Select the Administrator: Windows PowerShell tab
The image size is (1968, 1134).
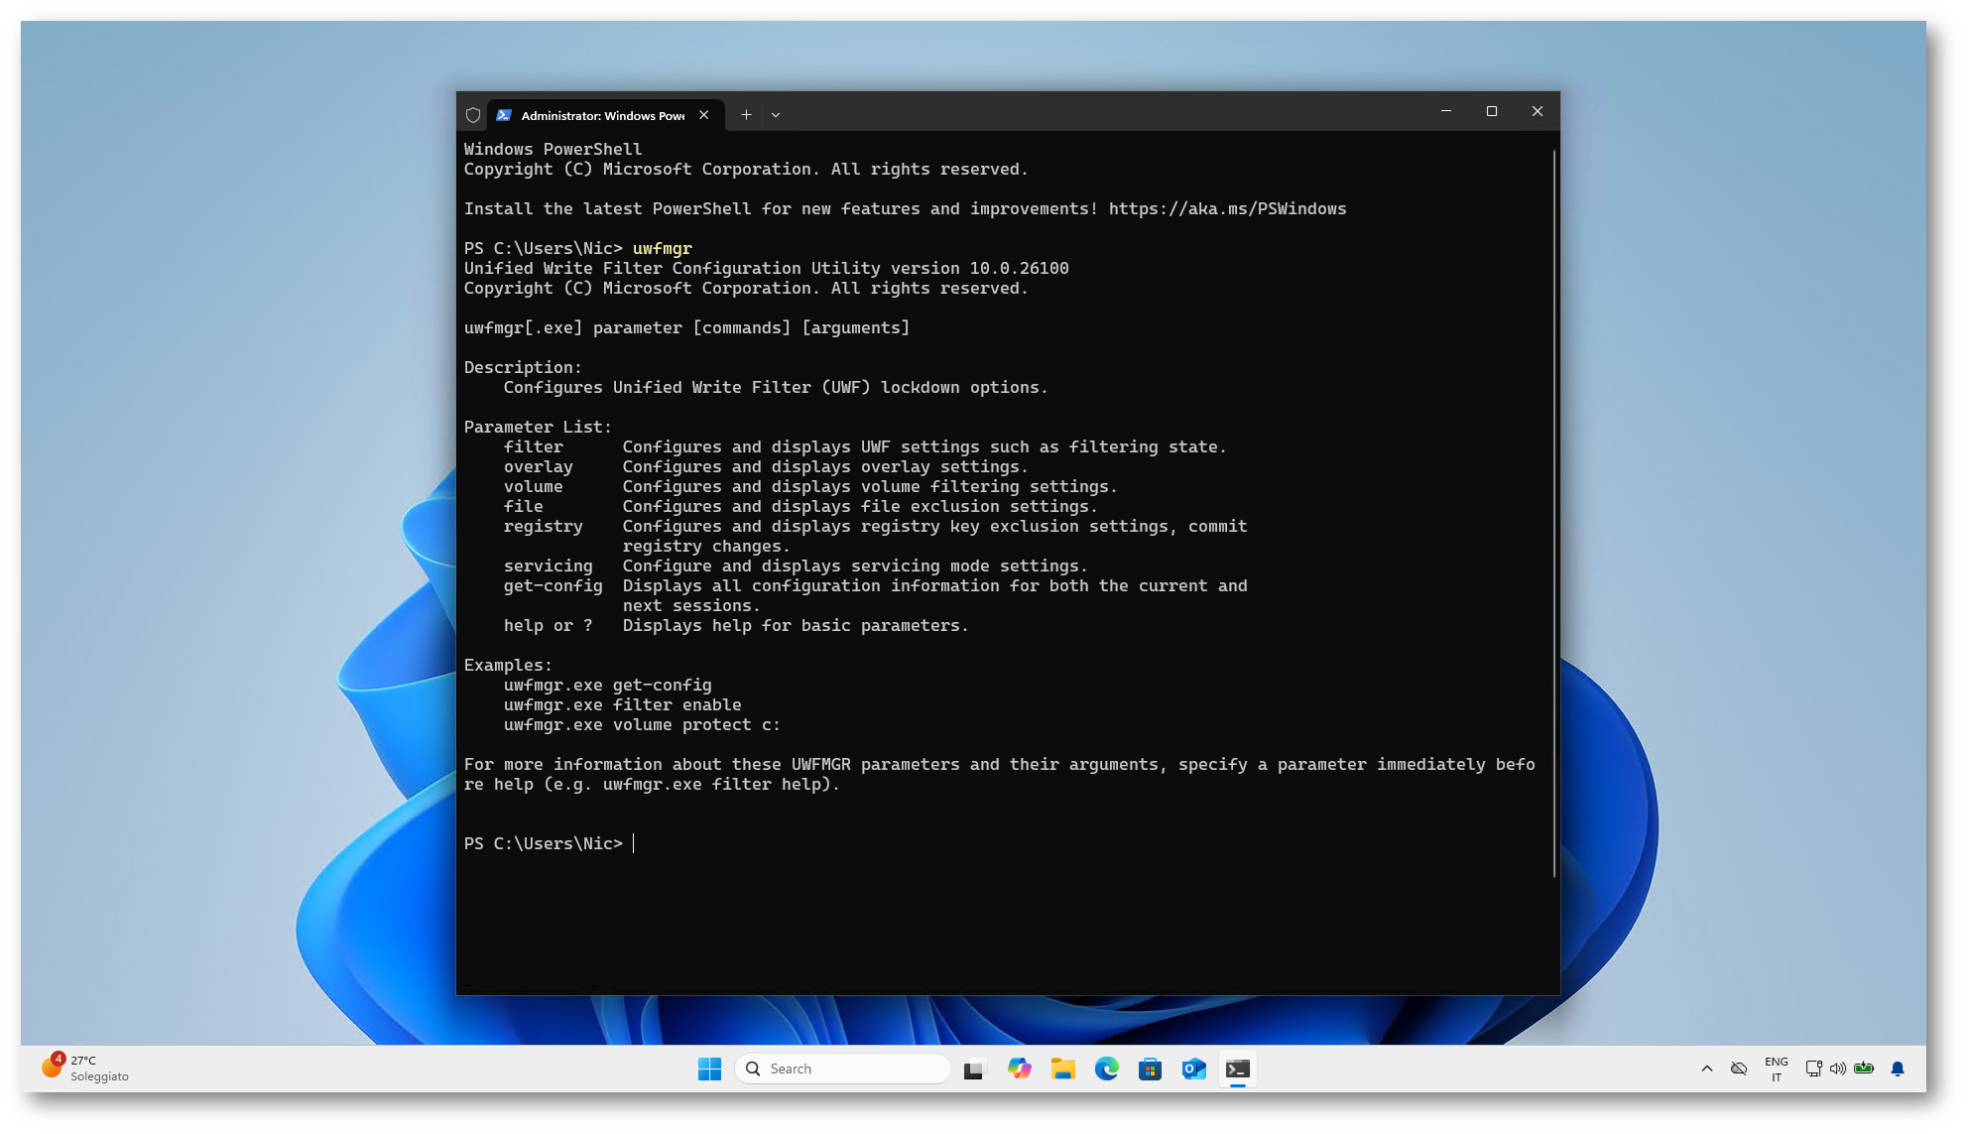pos(605,115)
